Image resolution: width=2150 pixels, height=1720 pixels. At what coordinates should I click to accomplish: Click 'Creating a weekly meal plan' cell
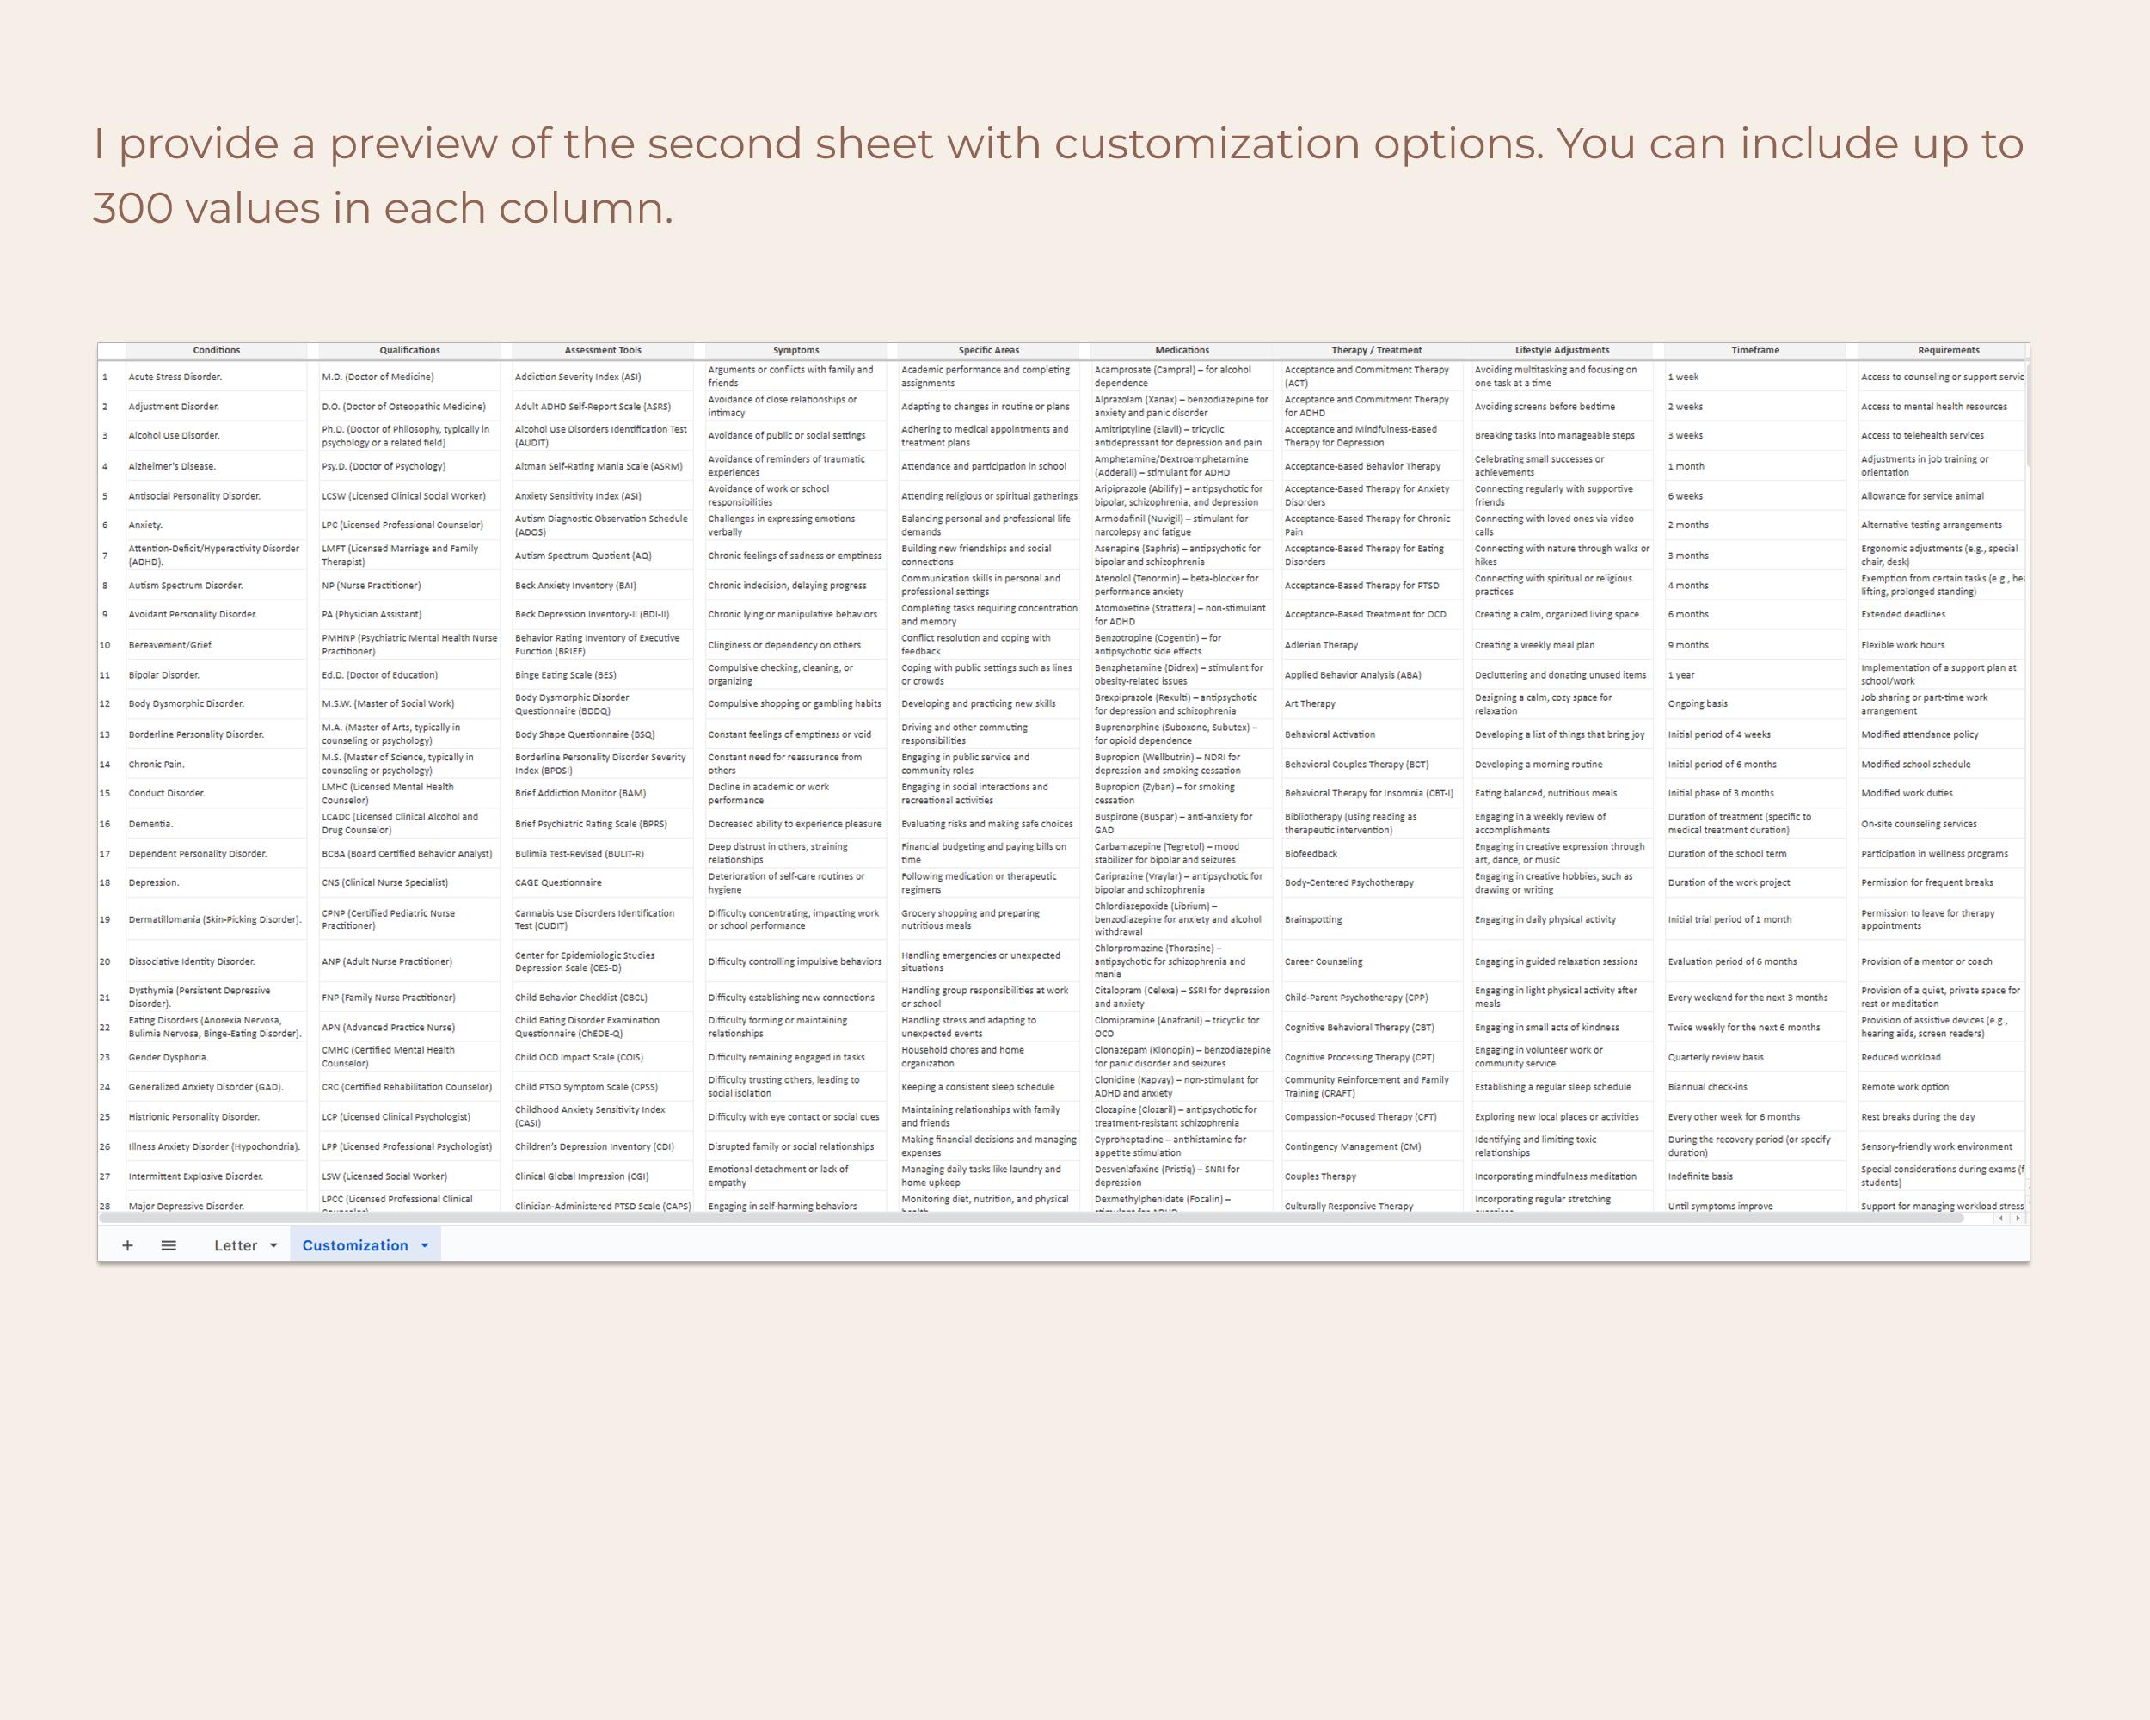pos(1563,645)
